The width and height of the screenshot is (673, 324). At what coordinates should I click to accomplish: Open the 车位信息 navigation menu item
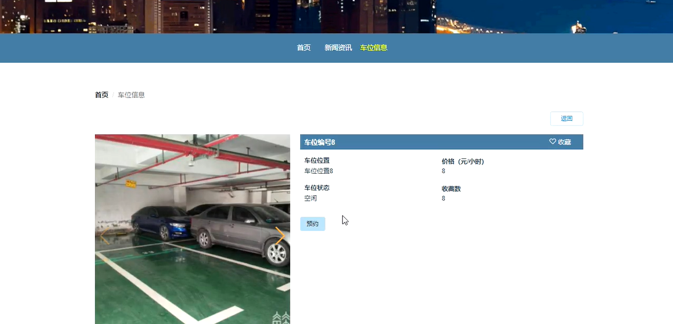point(374,47)
